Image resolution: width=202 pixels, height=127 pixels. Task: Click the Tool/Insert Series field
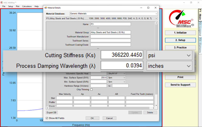click(110, 41)
